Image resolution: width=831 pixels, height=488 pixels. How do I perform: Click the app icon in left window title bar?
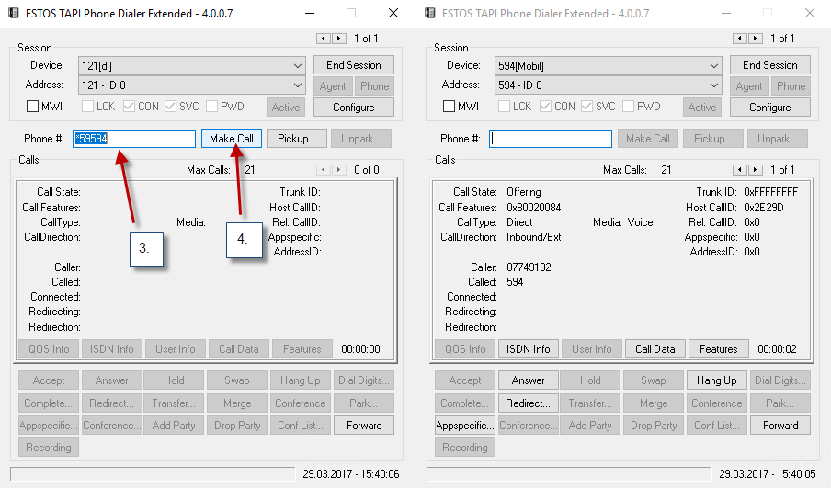(x=14, y=14)
